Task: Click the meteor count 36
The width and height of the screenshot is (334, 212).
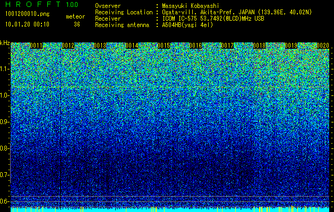Action: coord(77,24)
